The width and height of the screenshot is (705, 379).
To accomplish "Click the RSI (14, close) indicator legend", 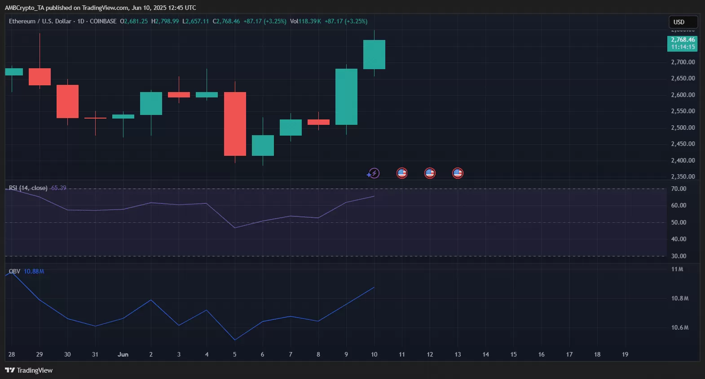I will coord(28,188).
